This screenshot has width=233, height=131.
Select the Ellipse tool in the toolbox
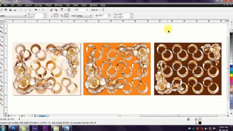1,54
